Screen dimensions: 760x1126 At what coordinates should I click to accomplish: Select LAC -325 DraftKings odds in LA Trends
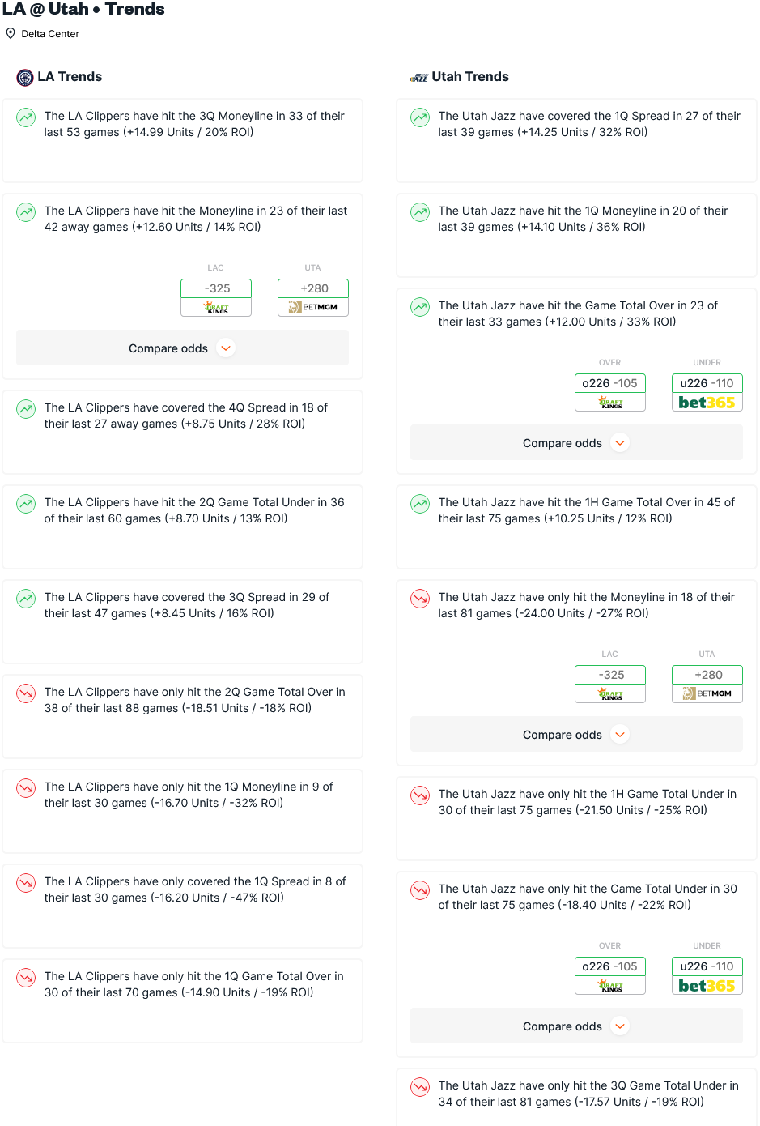point(216,297)
